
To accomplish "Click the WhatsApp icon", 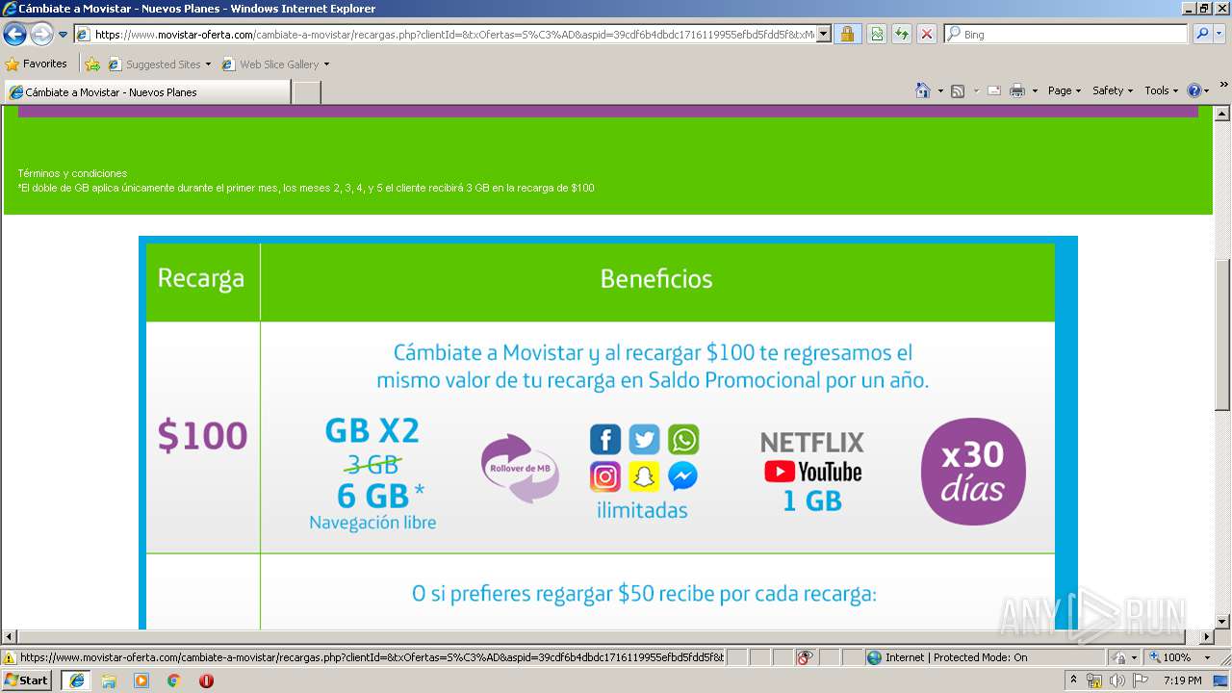I will [x=683, y=440].
